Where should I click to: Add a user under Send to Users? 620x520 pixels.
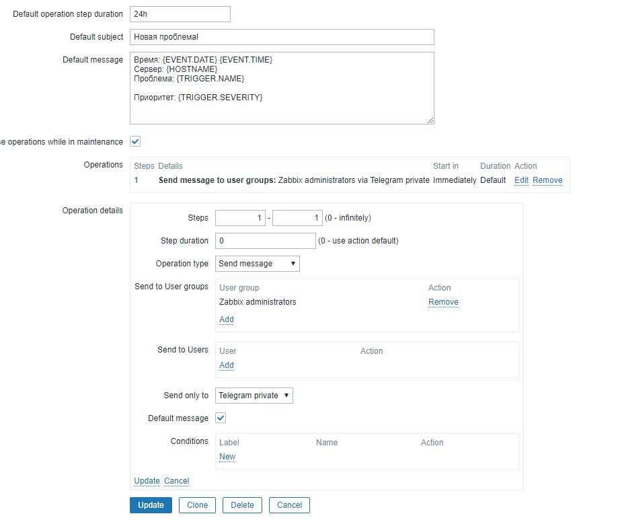point(227,365)
